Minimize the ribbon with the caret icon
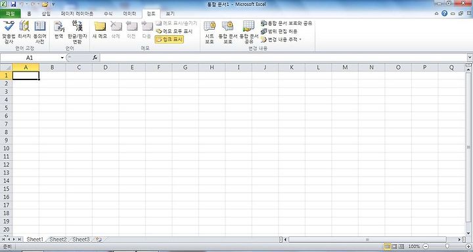Viewport: 473px width, 252px height. pos(436,14)
